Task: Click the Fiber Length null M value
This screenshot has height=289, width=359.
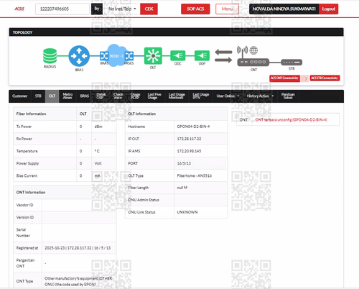Action: (x=182, y=188)
